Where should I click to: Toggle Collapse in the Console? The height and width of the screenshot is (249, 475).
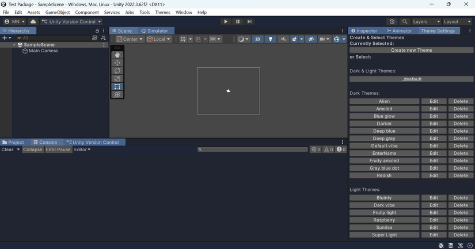click(x=33, y=150)
